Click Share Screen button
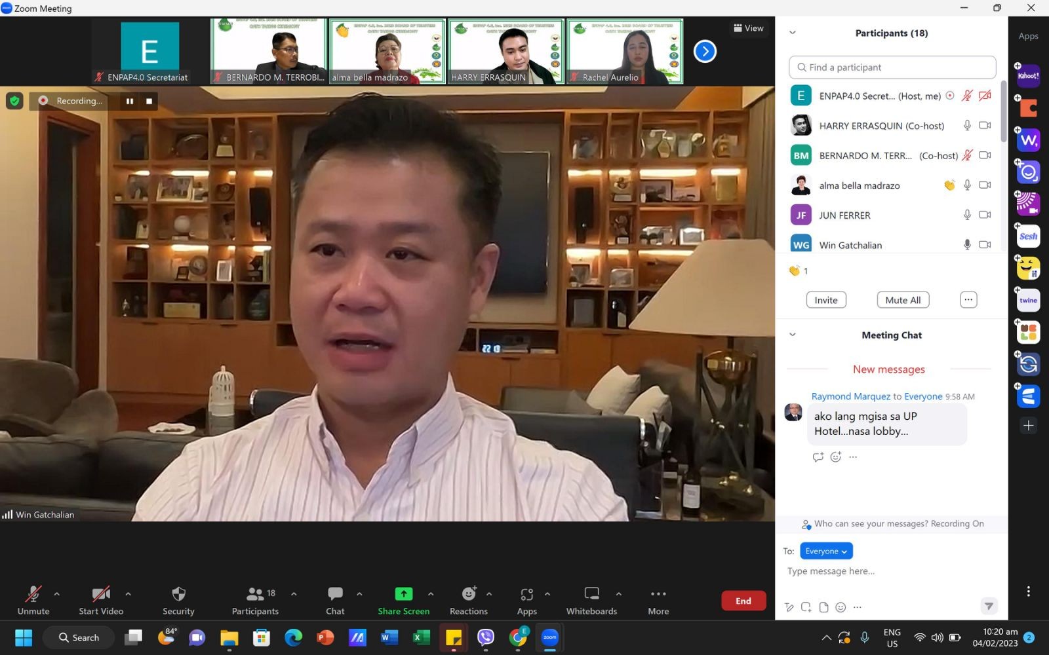1049x655 pixels. [403, 601]
